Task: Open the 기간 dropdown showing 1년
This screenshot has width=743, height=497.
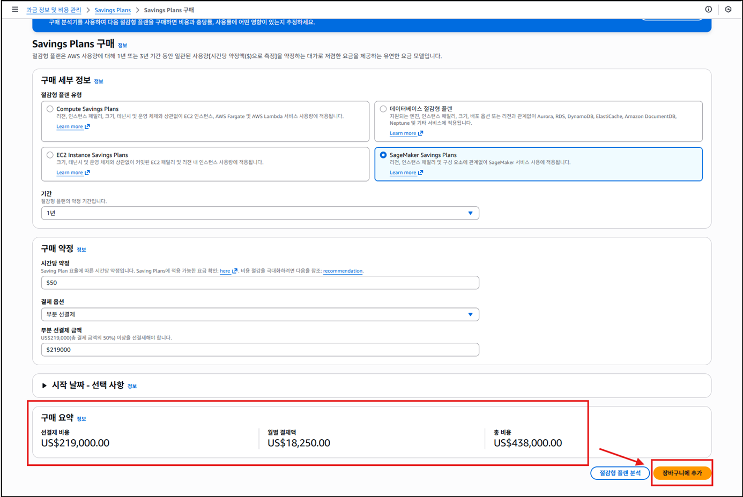Action: (259, 213)
